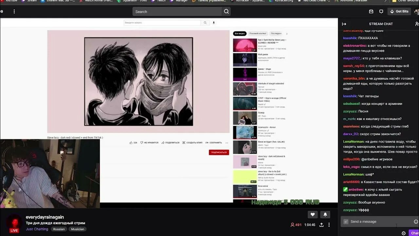Click username leks_csgo in chat
Image resolution: width=419 pixels, height=236 pixels.
(x=351, y=167)
